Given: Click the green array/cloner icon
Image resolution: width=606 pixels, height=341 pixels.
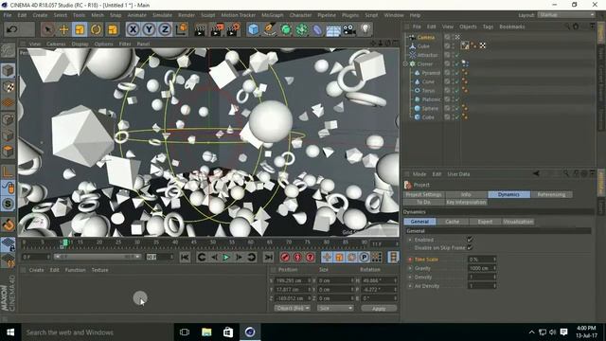Looking at the screenshot, I should click(302, 29).
